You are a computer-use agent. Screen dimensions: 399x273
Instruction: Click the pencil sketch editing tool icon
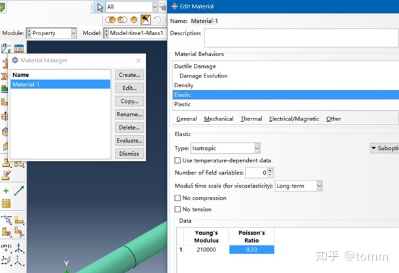[7, 175]
